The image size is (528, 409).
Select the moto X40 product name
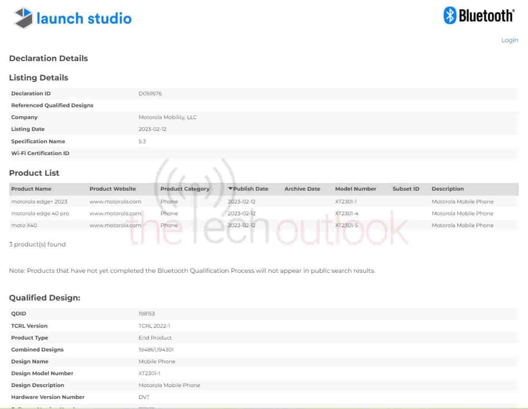pyautogui.click(x=24, y=225)
